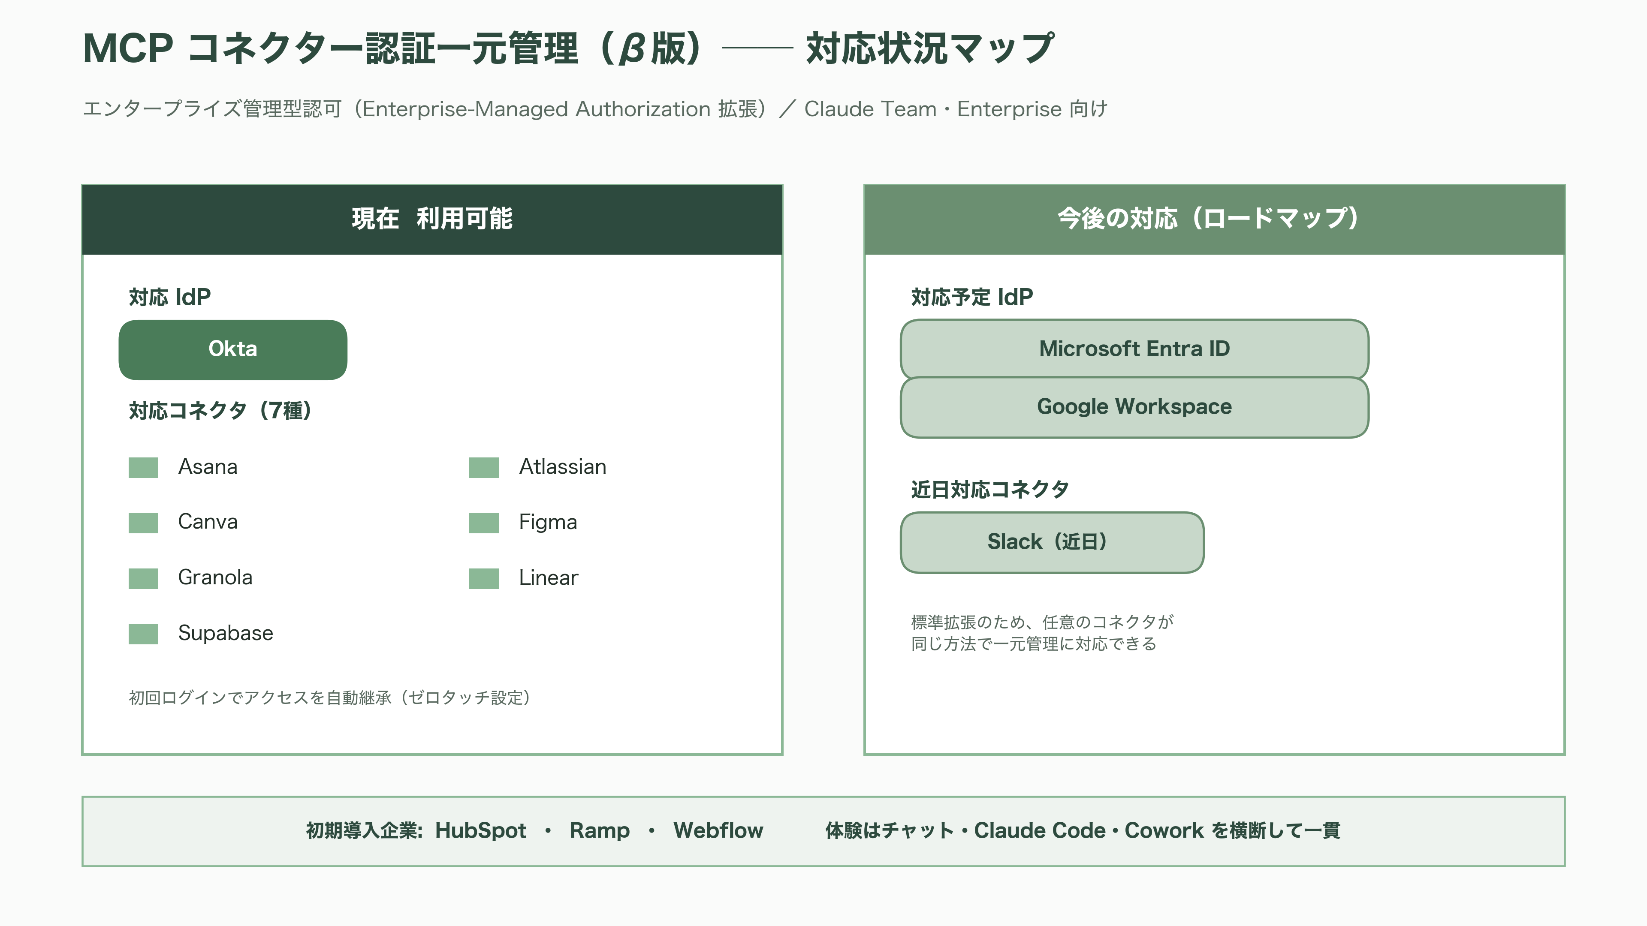
Task: Select the Microsoft Entra ID pill
Action: click(x=1134, y=349)
